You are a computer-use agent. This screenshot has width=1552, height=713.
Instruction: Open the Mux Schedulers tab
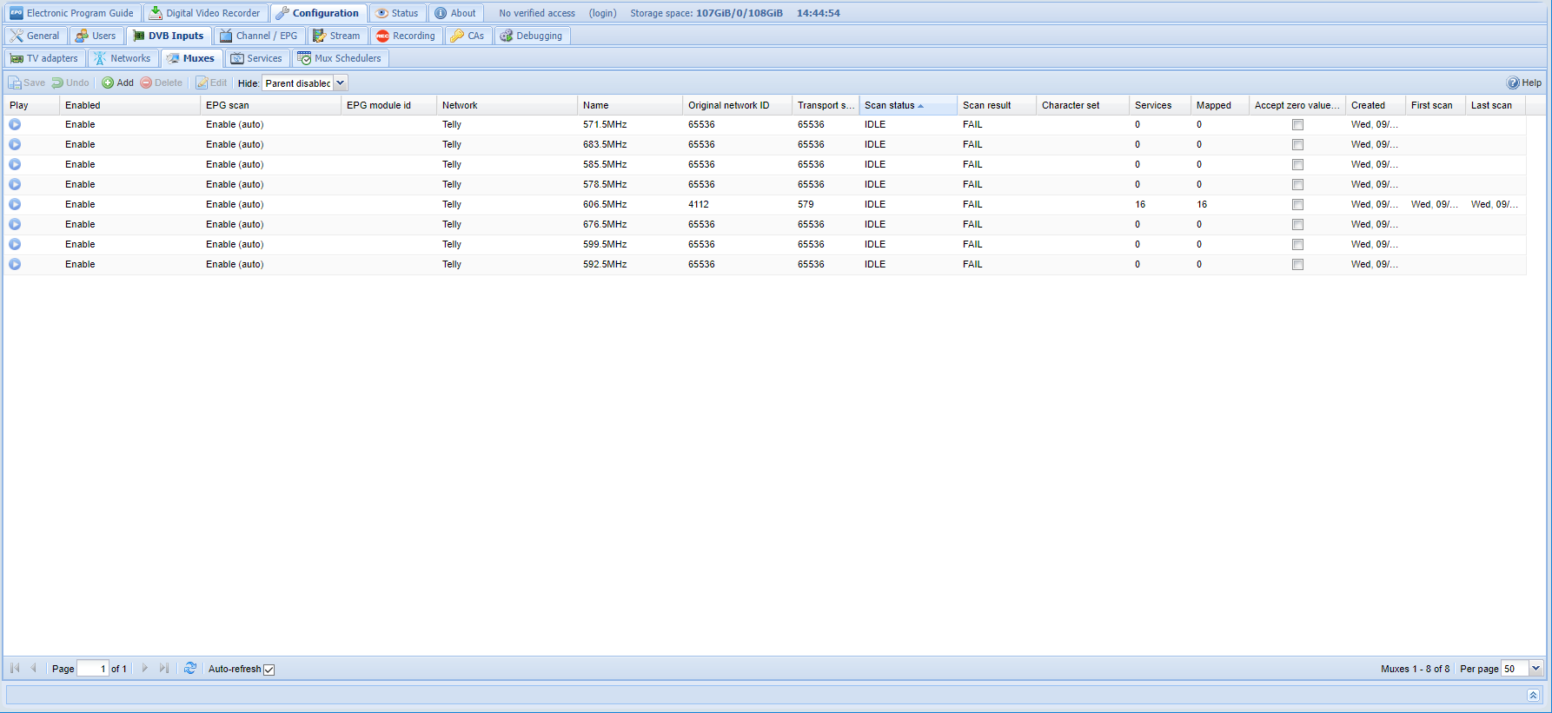(339, 58)
